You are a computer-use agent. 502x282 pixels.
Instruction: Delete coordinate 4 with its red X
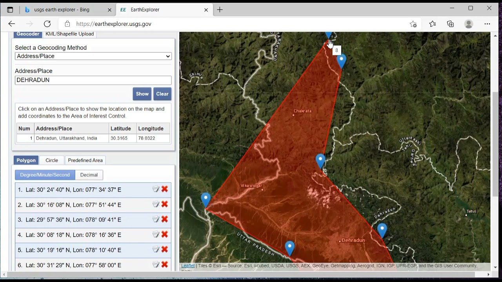click(165, 235)
